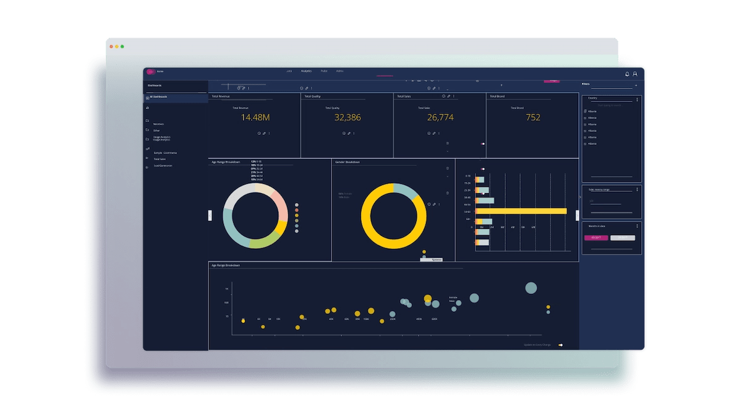Collapse the left navigation panel handle

pos(210,215)
